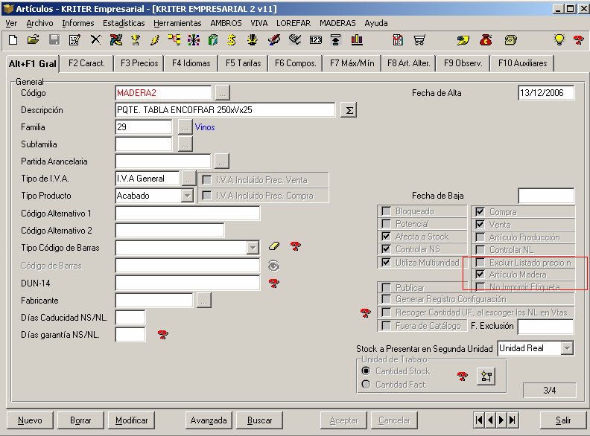
Task: Click the edit notepad toolbar icon
Action: pos(74,39)
